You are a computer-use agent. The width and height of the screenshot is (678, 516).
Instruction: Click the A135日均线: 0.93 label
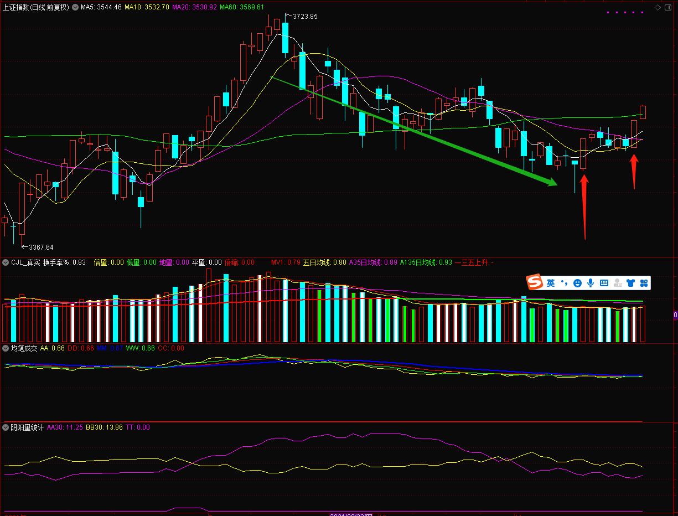click(x=426, y=262)
